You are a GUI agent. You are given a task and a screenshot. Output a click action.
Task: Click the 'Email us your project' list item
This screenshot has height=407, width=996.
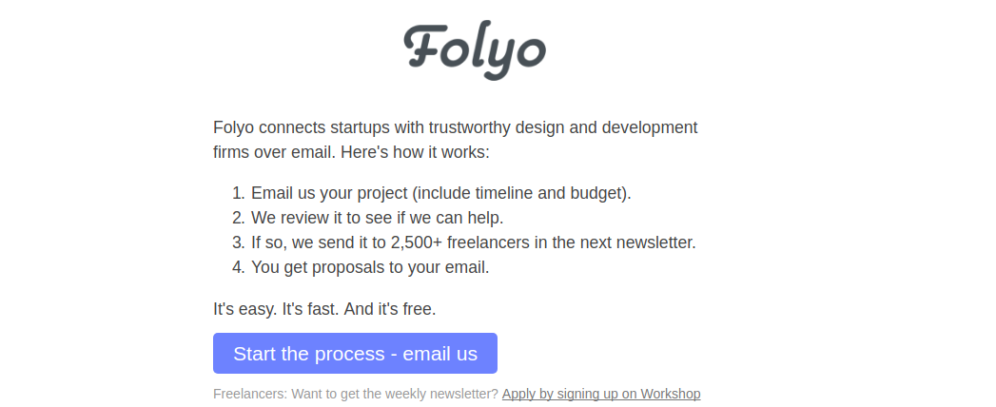[440, 193]
